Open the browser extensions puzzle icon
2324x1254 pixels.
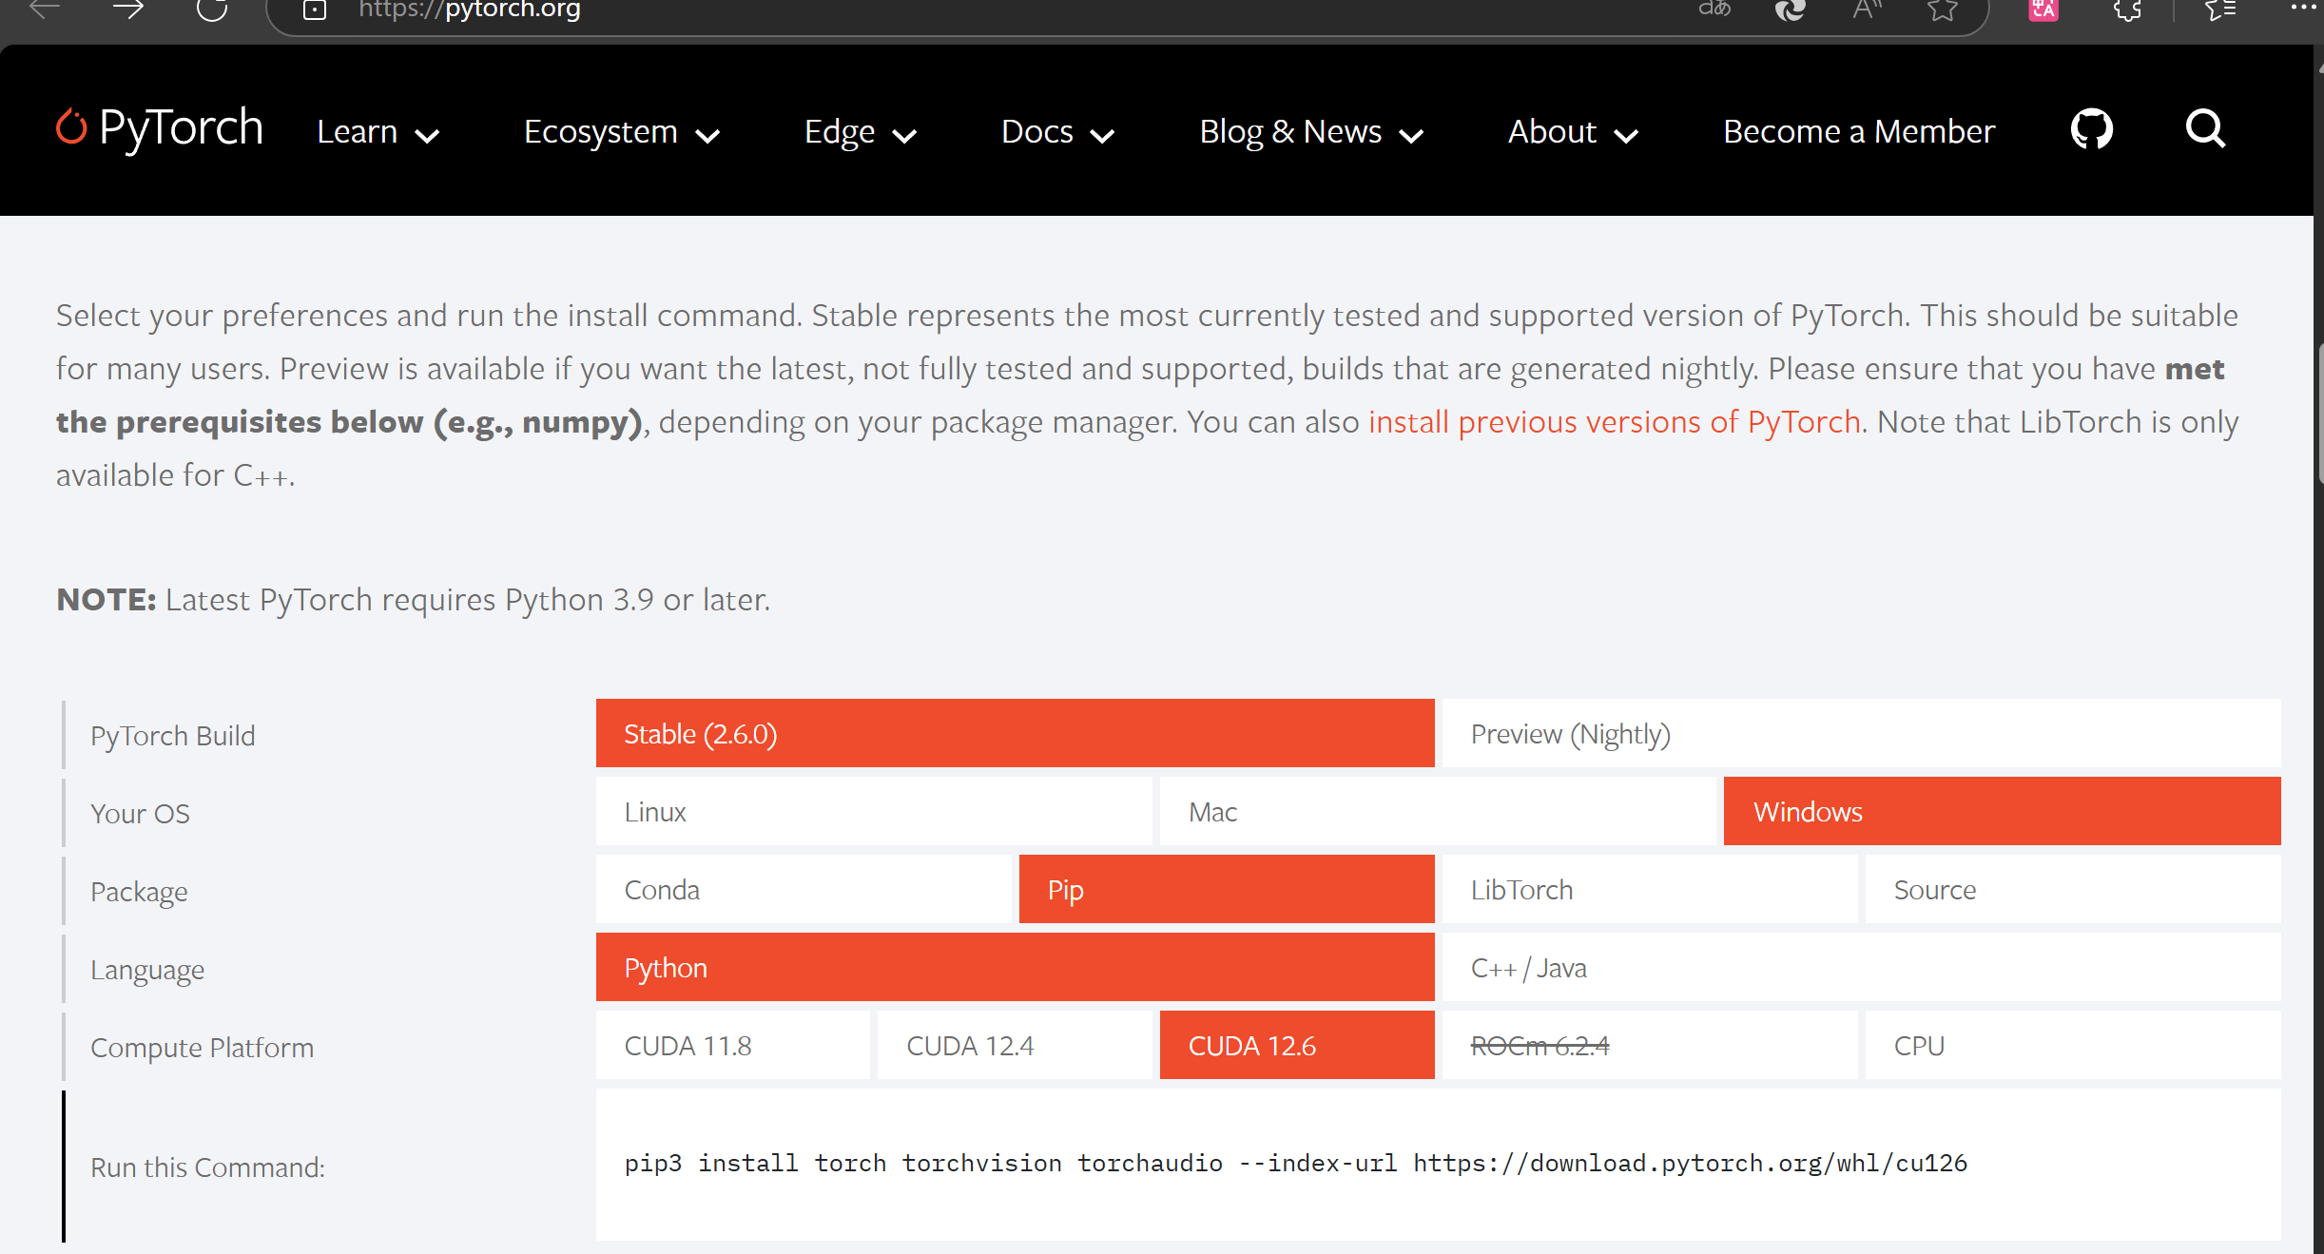coord(2127,10)
